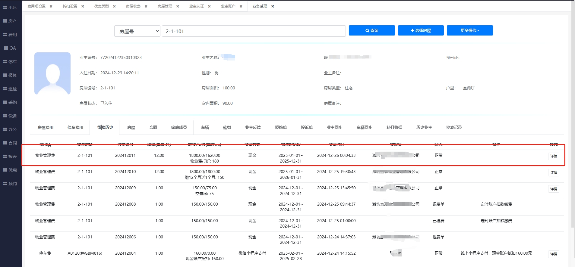Select the 业主反馈 tab

tap(253, 127)
